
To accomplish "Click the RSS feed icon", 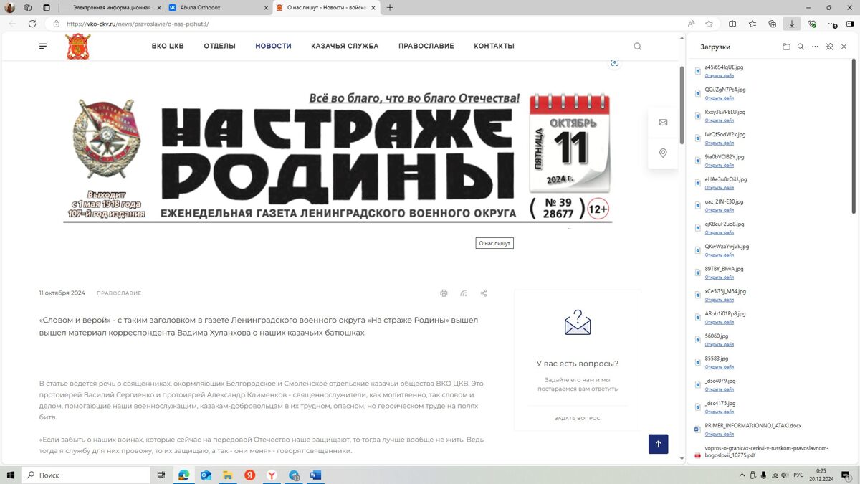I will point(464,293).
